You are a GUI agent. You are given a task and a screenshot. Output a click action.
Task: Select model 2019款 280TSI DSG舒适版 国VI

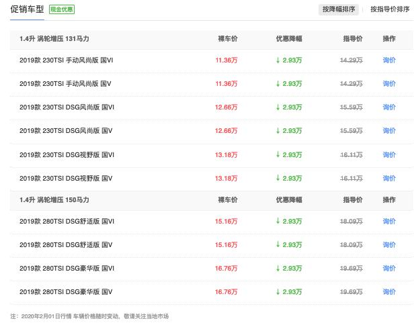tap(67, 221)
